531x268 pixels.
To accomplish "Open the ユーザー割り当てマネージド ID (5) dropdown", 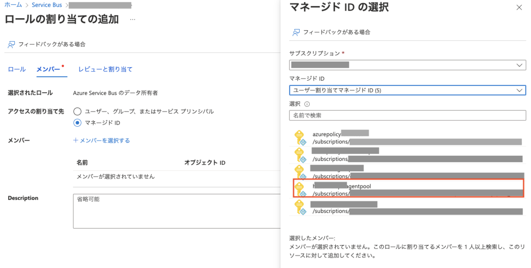I will click(x=408, y=90).
